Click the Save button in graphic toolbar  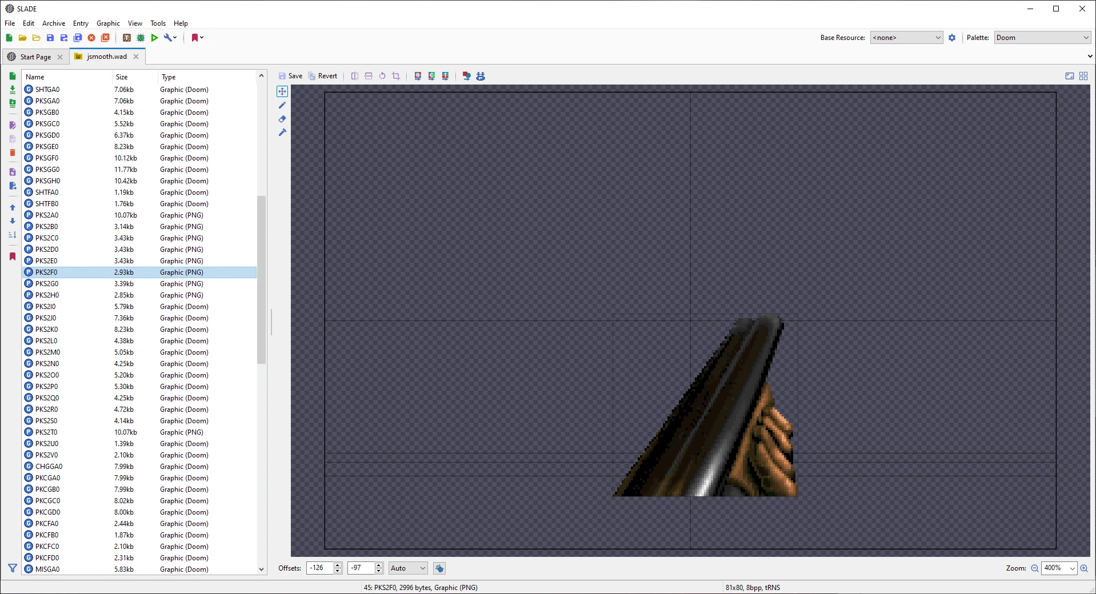click(x=290, y=76)
